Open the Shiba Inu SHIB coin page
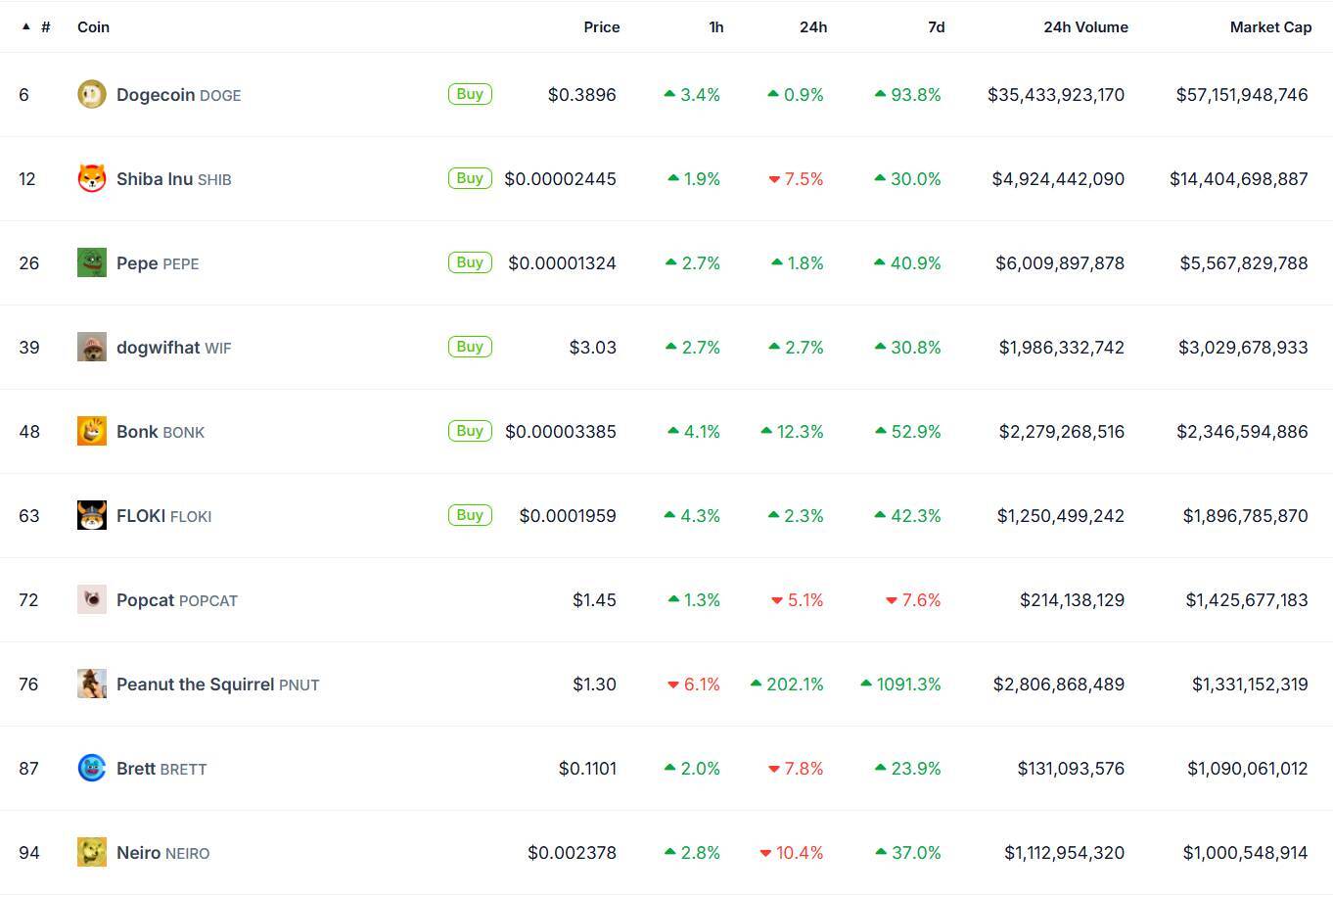The width and height of the screenshot is (1333, 897). click(x=174, y=179)
